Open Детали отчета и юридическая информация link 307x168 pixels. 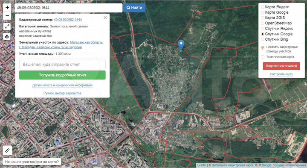tap(62, 85)
